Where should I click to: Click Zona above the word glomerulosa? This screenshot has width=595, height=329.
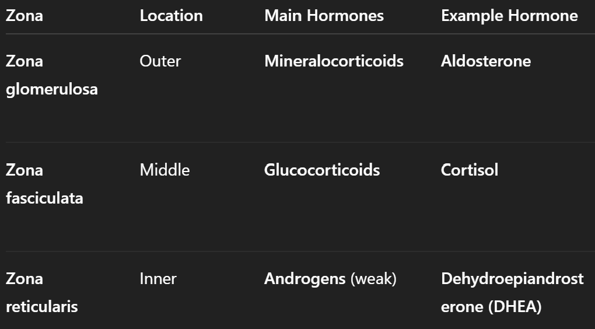(x=24, y=61)
